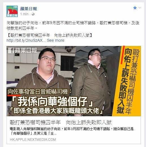Click the 即係全香港最大家族 caption line
This screenshot has width=146, height=147.
56,111
